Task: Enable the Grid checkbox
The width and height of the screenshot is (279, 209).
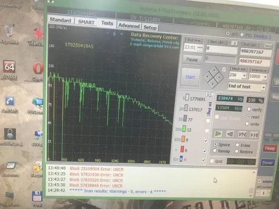Action: point(212,161)
